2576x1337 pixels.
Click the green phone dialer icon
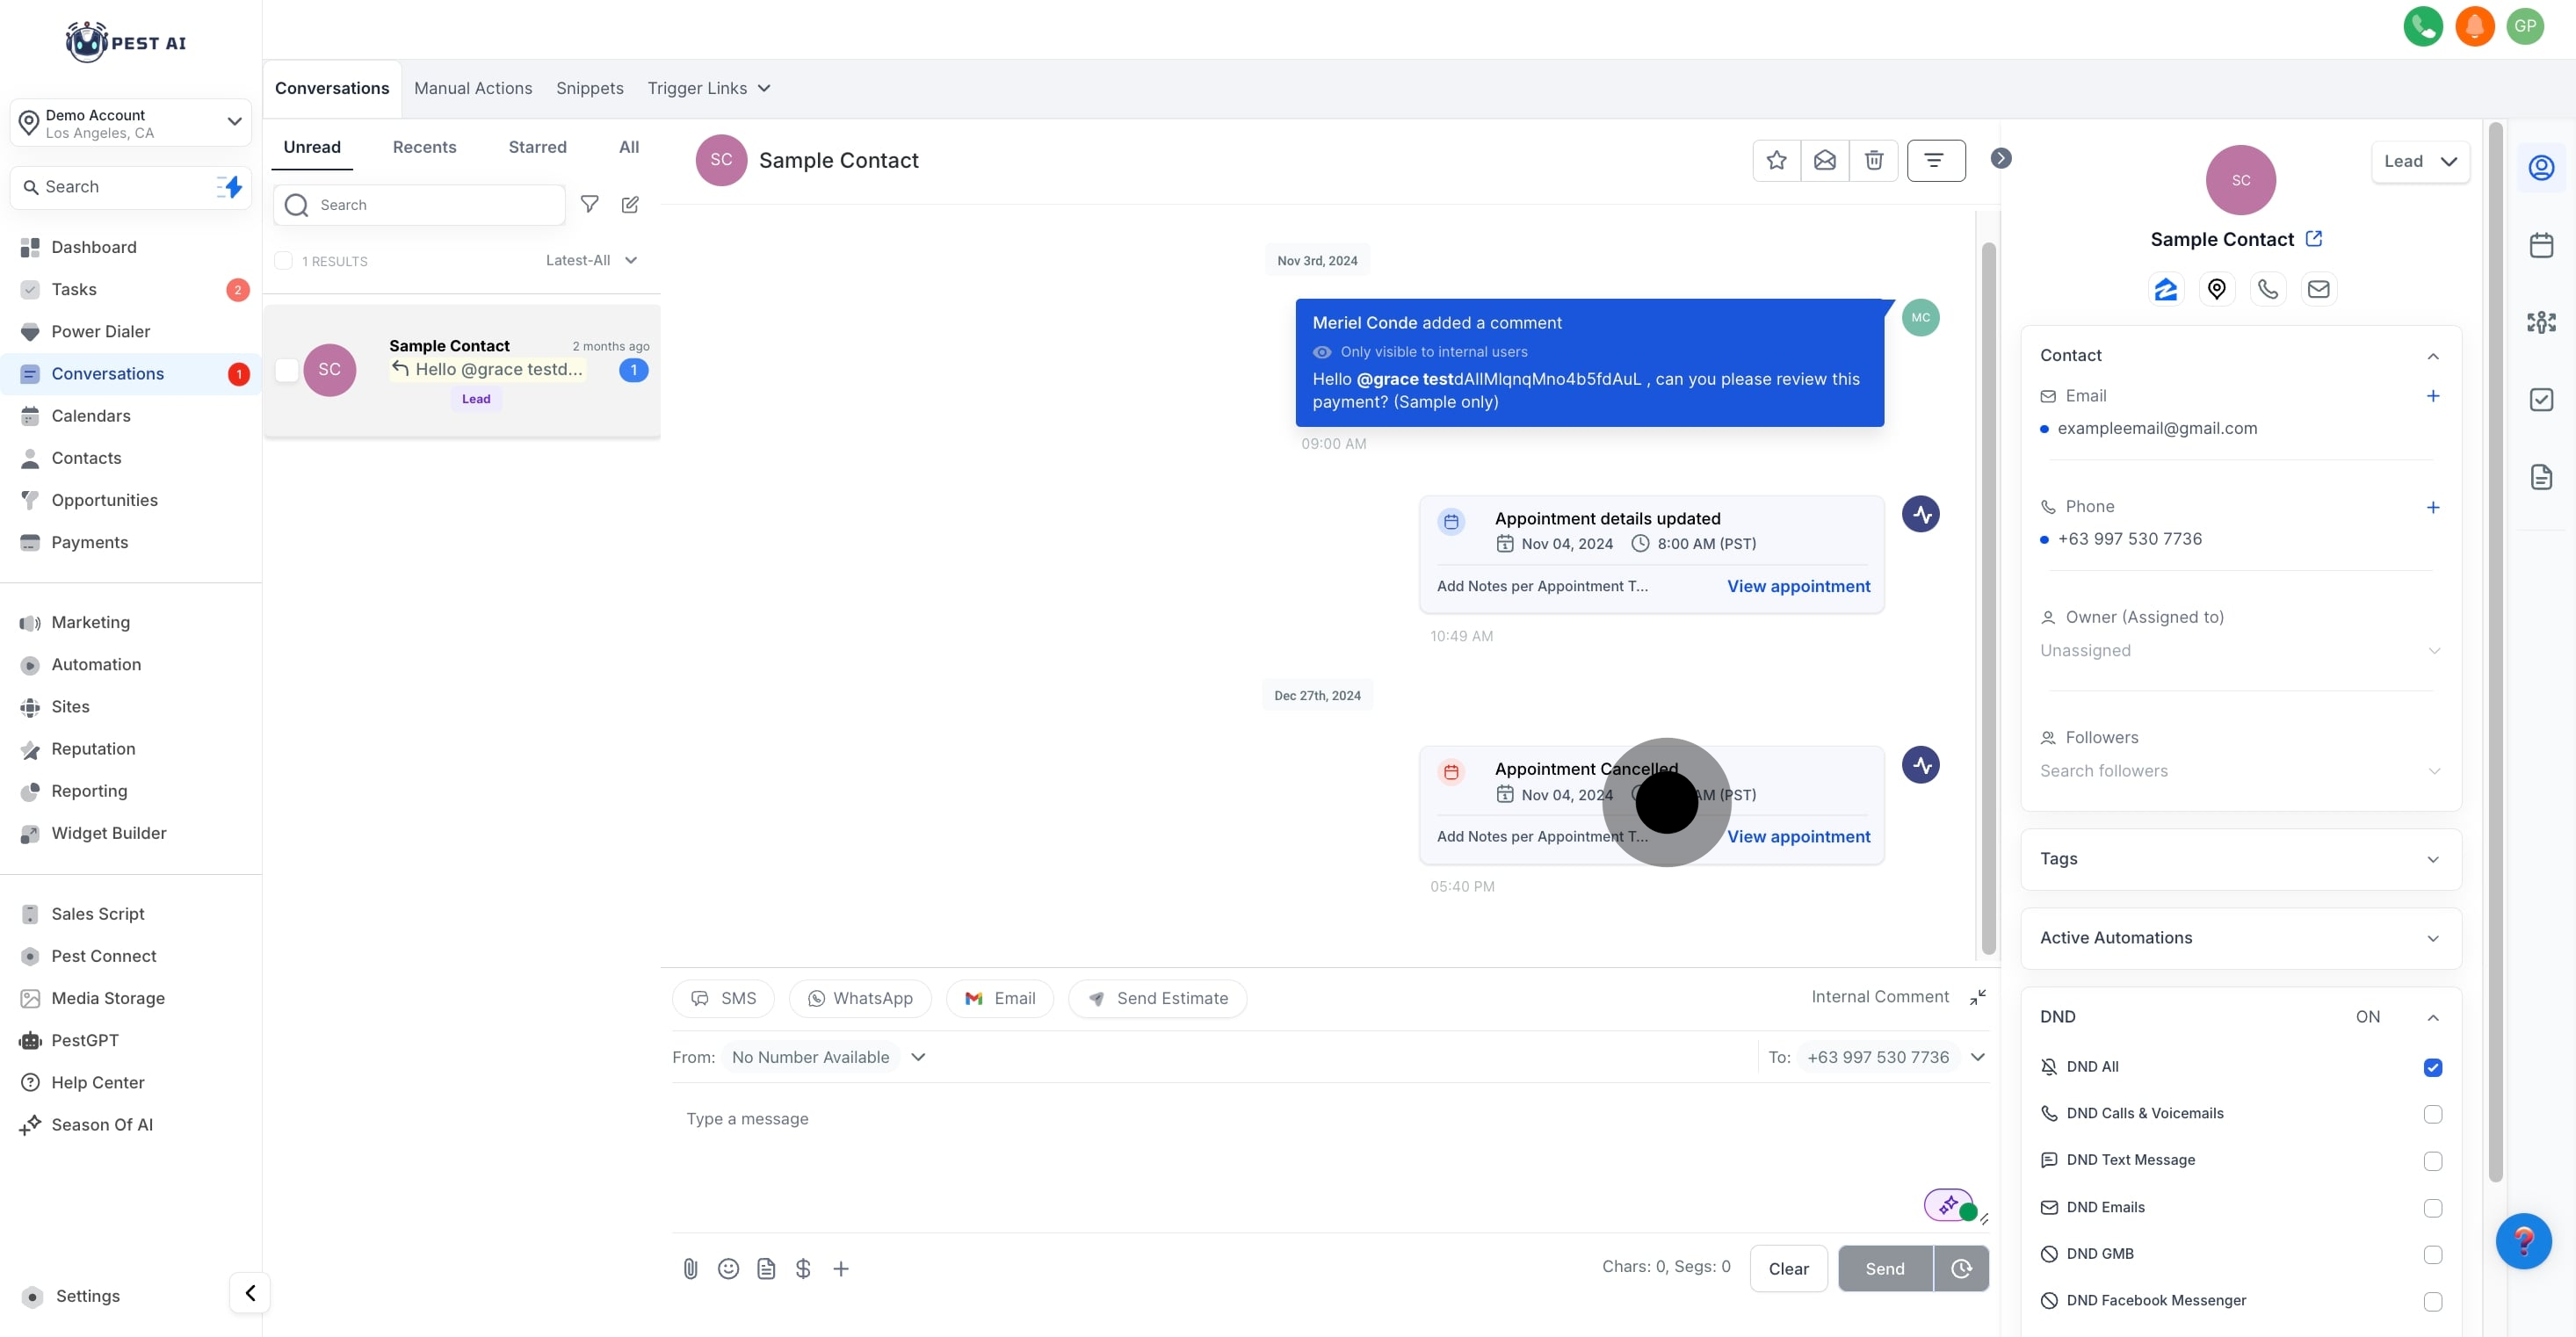[x=2422, y=26]
